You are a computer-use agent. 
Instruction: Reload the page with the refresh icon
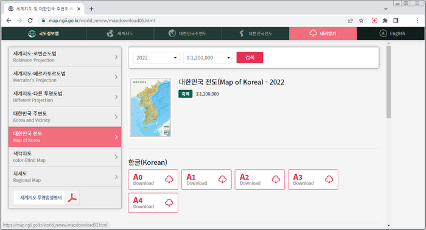pos(30,21)
